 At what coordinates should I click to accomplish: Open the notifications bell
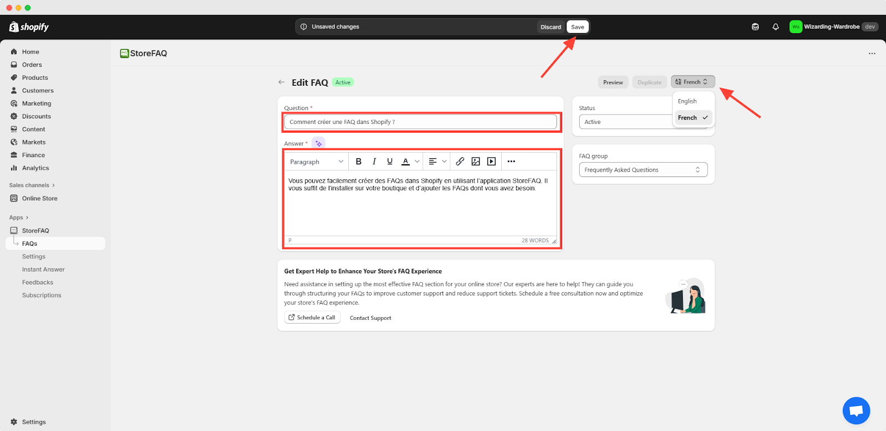coord(776,27)
